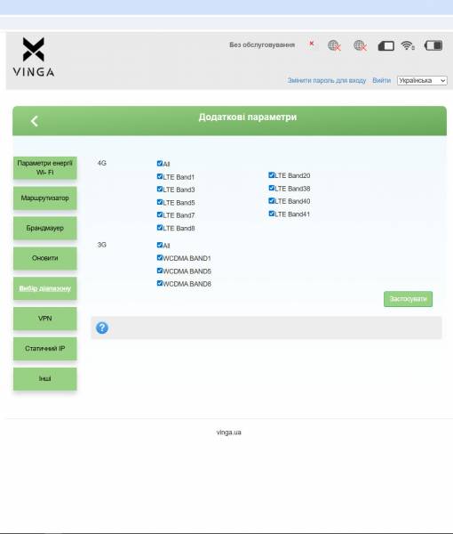The height and width of the screenshot is (534, 453).
Task: Uncheck the LTE Band7 checkbox
Action: pyautogui.click(x=160, y=214)
